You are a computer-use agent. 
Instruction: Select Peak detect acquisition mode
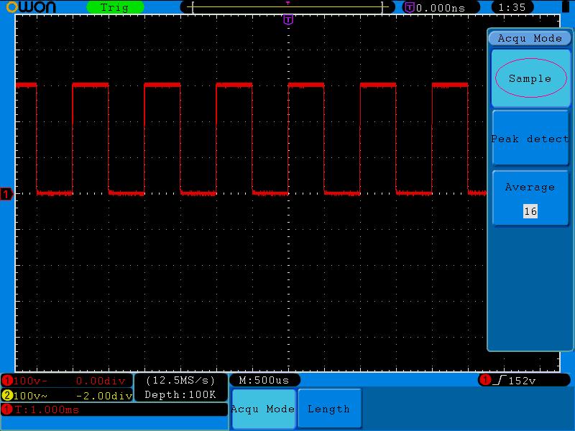pos(530,139)
